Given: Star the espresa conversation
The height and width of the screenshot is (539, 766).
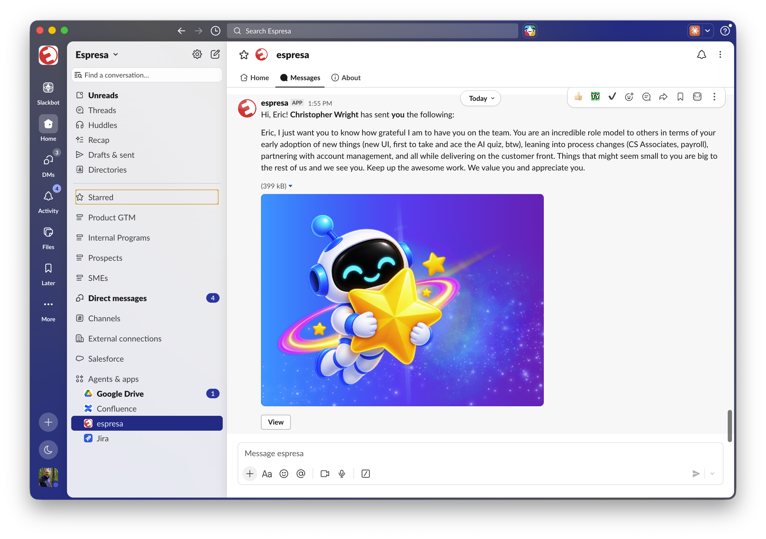Looking at the screenshot, I should tap(244, 55).
